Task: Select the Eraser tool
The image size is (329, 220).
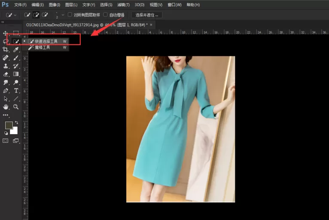Action: [x=6, y=74]
